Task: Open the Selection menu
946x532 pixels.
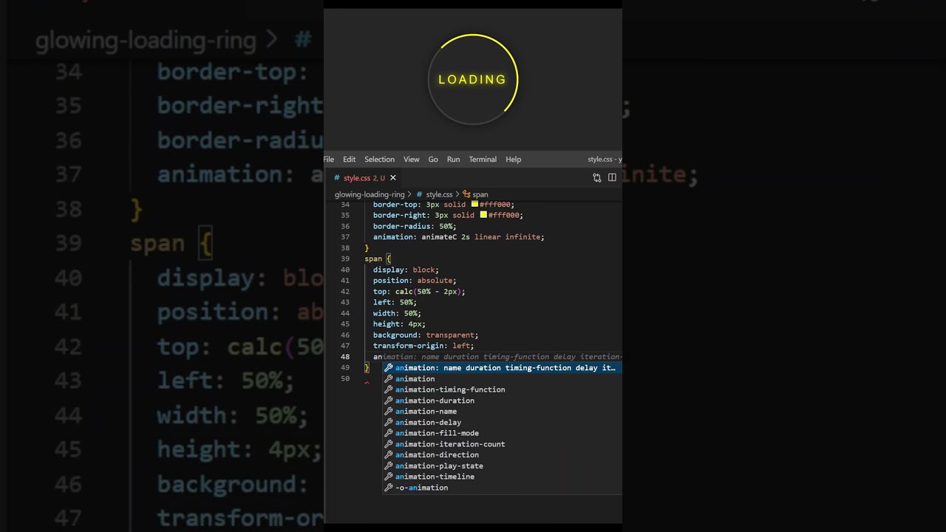Action: [379, 159]
